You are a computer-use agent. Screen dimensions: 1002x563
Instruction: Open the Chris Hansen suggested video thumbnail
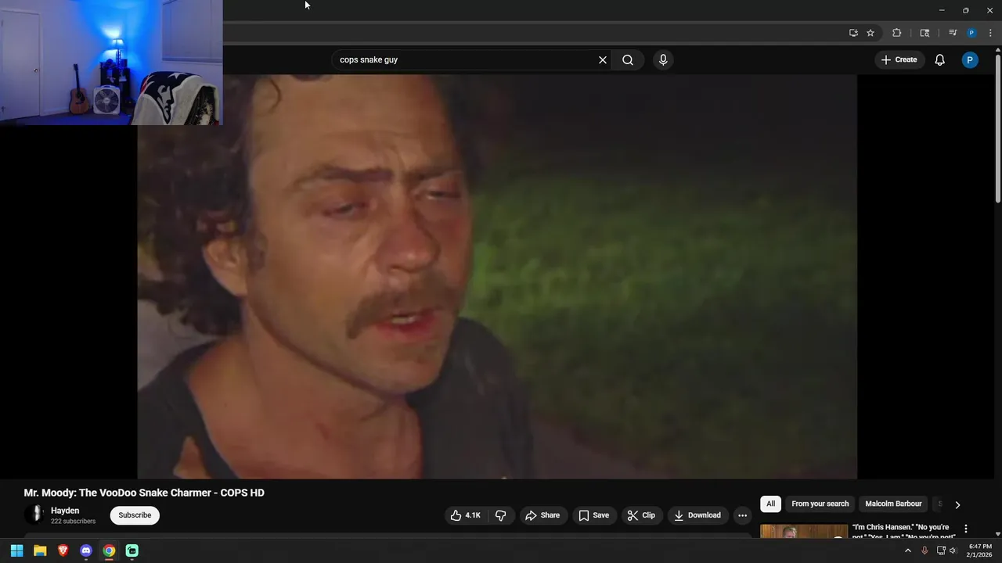804,531
